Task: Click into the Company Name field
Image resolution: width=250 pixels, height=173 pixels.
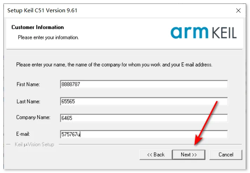Action: 144,118
